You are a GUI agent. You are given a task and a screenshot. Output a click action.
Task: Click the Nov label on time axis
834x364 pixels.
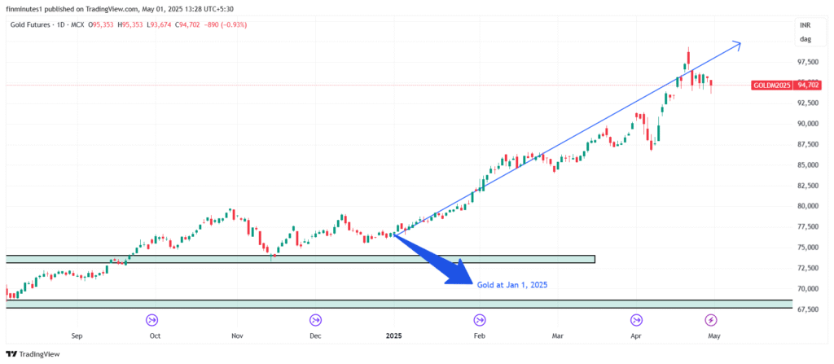click(x=237, y=336)
